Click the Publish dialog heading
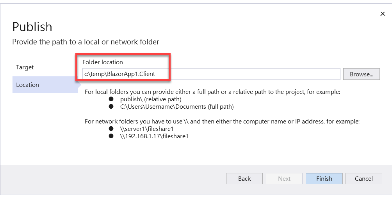 32,27
